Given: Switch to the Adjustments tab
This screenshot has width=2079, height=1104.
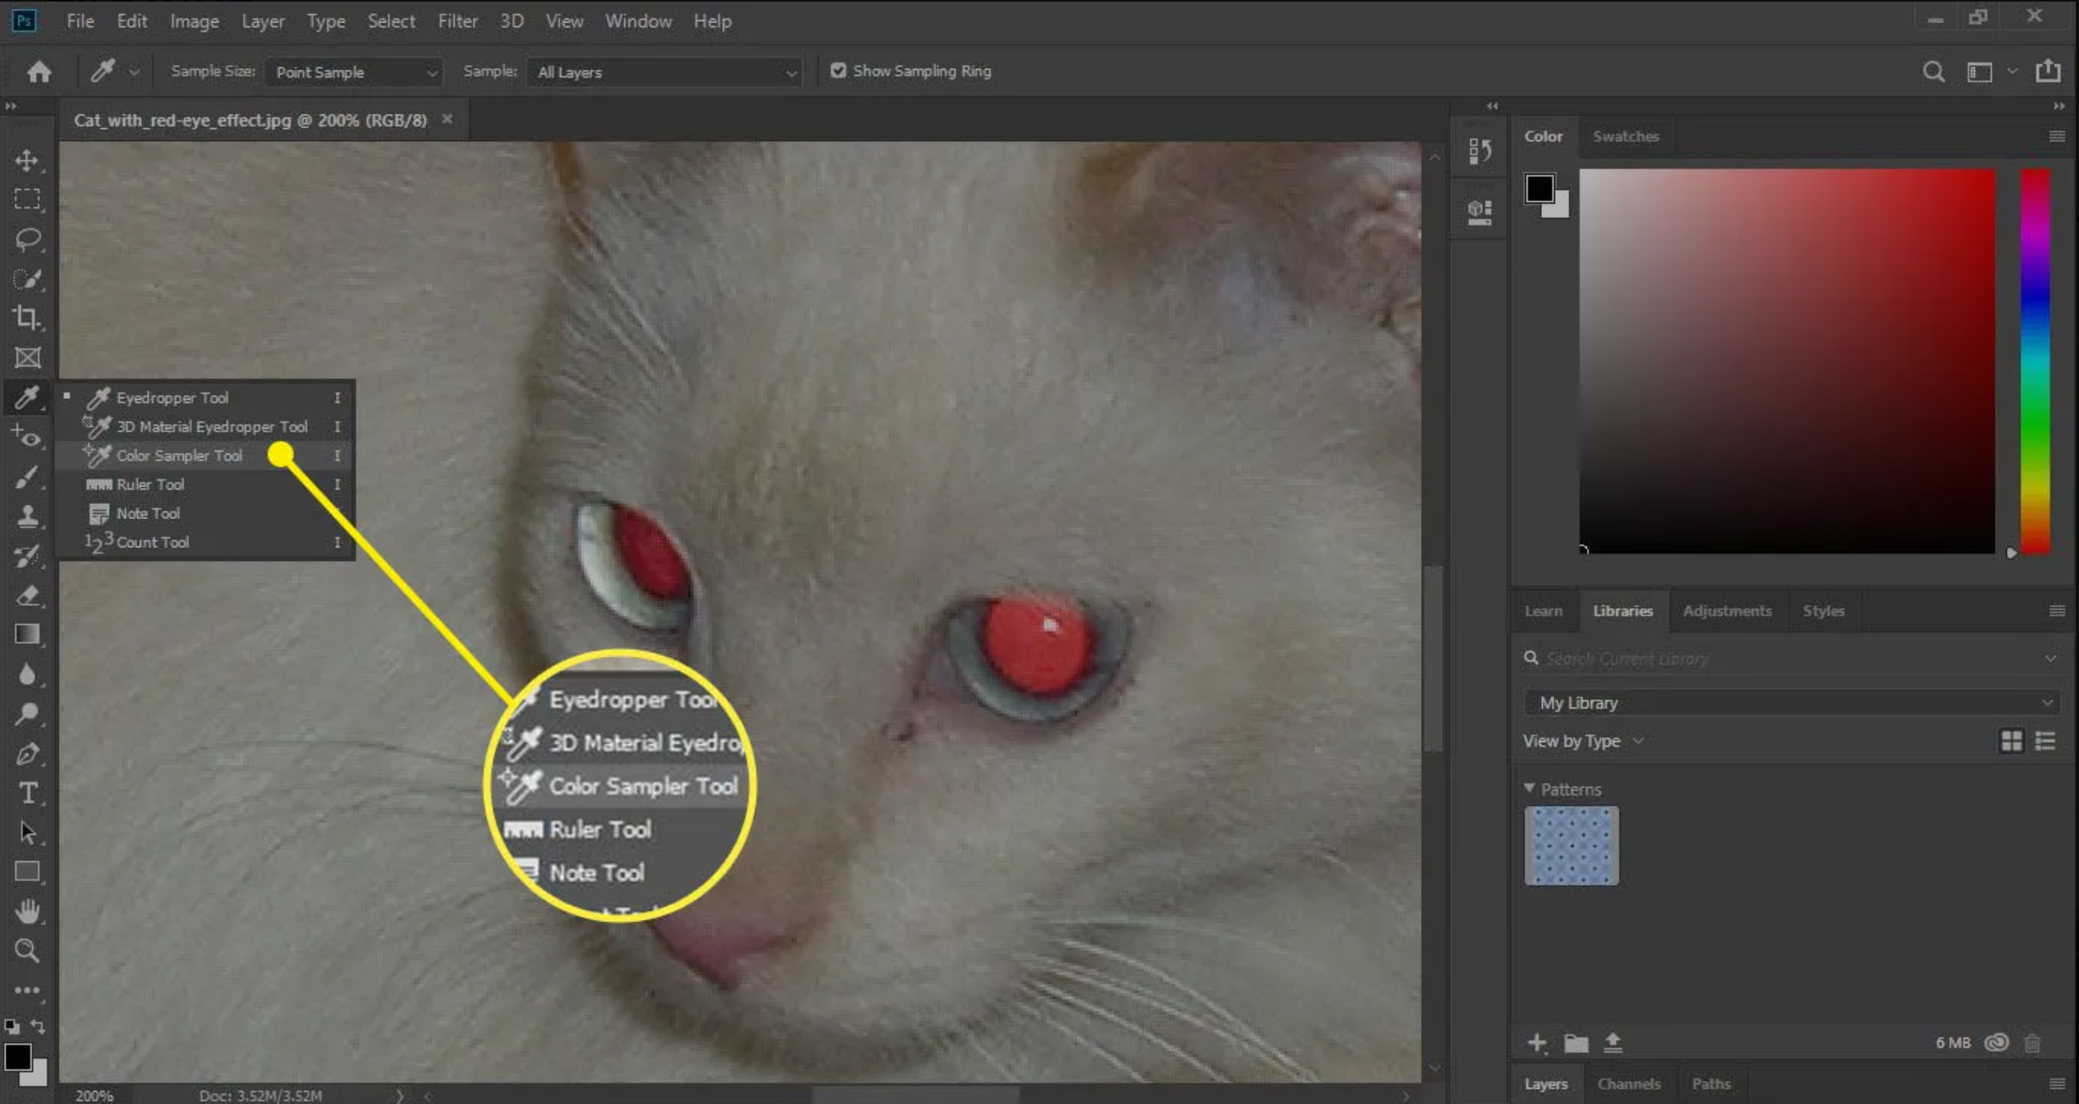Looking at the screenshot, I should (1727, 611).
